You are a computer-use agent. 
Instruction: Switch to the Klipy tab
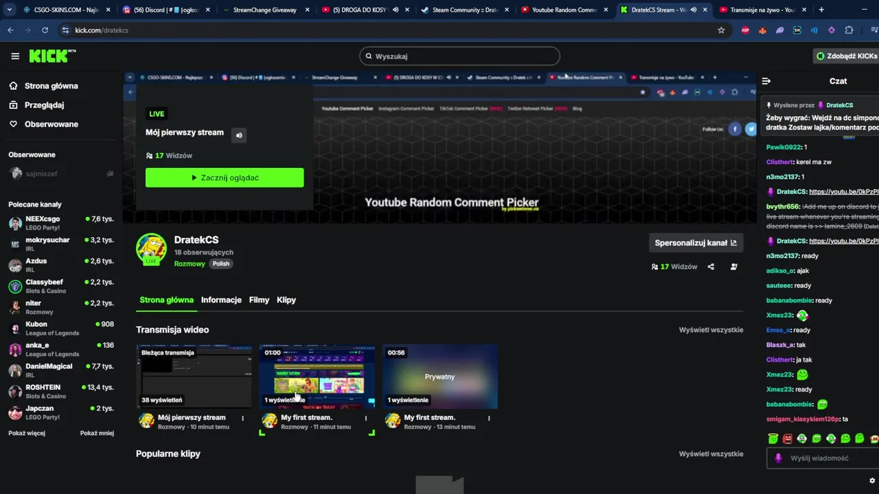286,300
